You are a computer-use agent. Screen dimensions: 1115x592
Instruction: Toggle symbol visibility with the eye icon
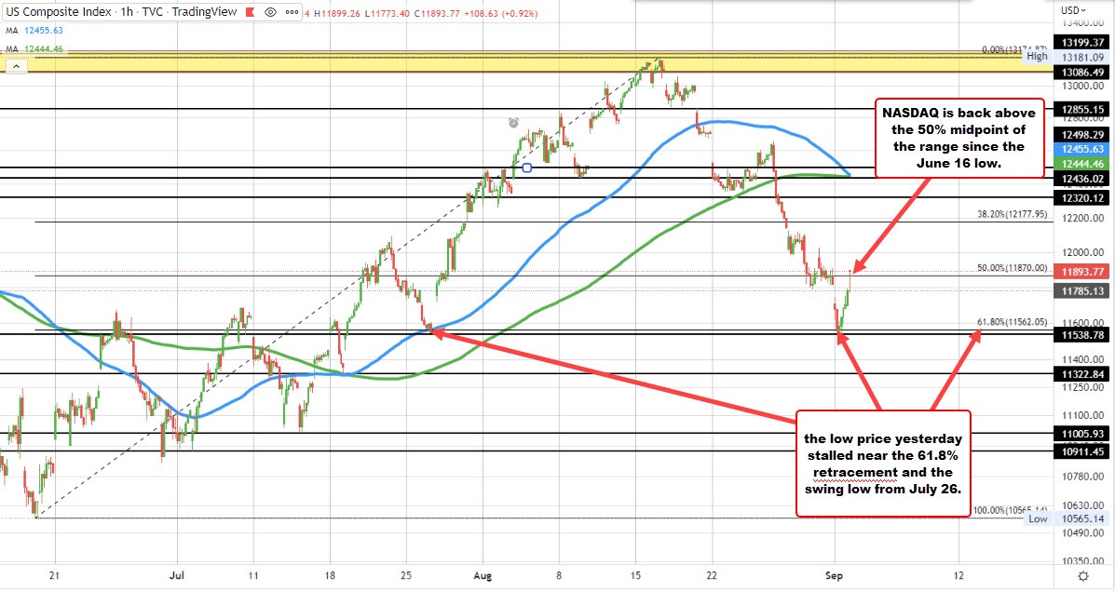tap(270, 12)
